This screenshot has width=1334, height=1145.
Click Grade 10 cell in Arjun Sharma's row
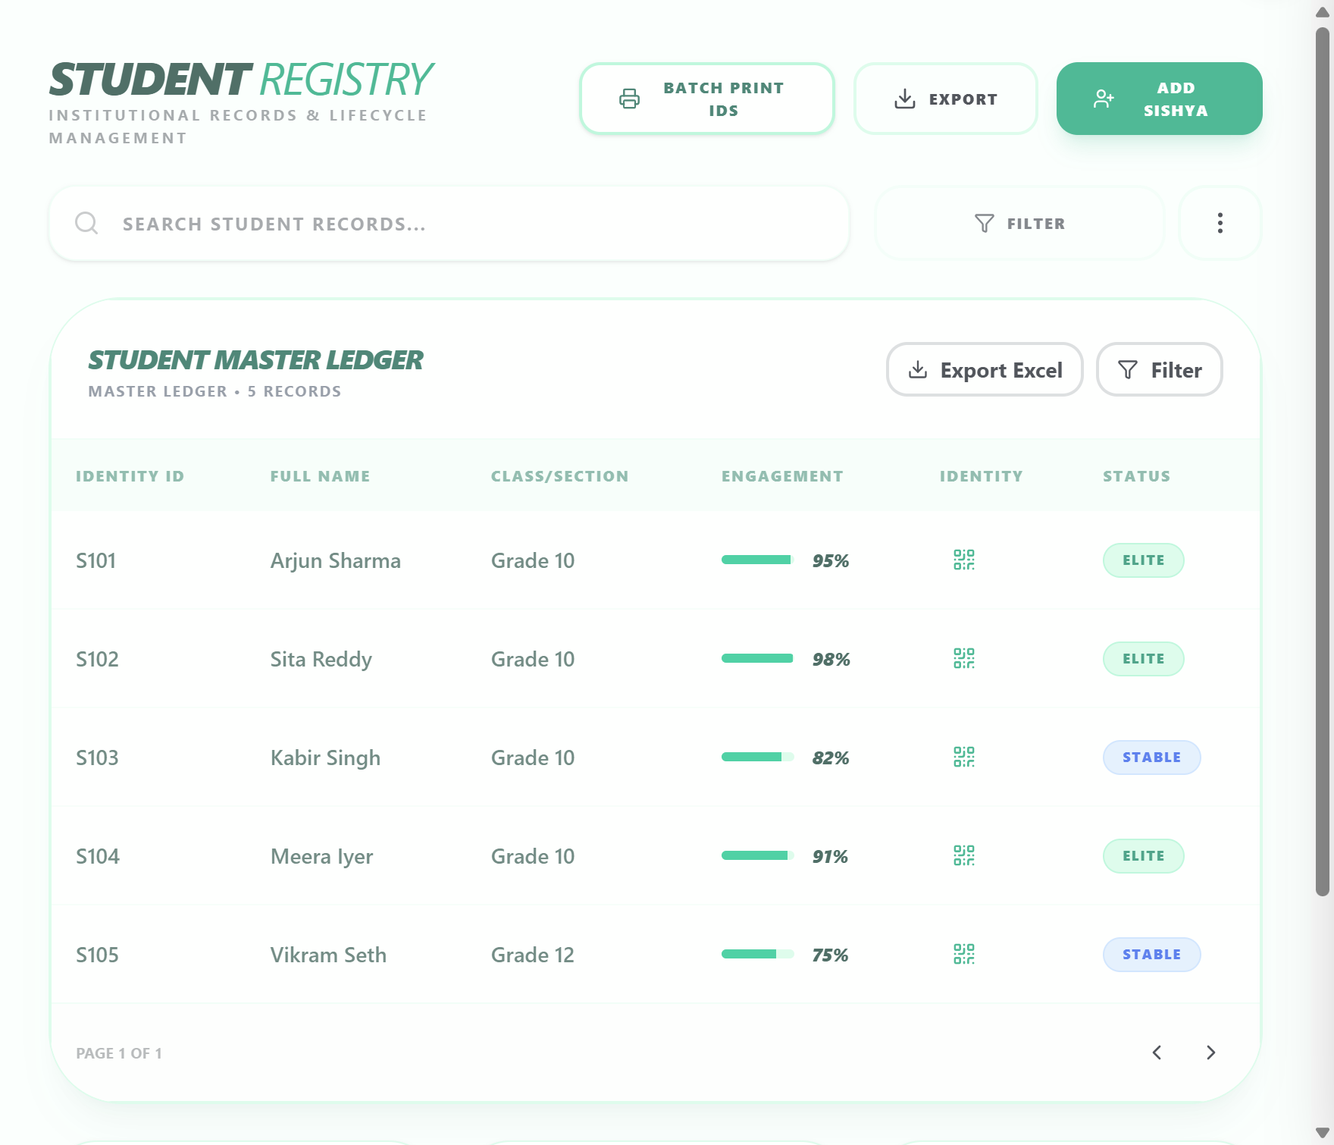[533, 560]
